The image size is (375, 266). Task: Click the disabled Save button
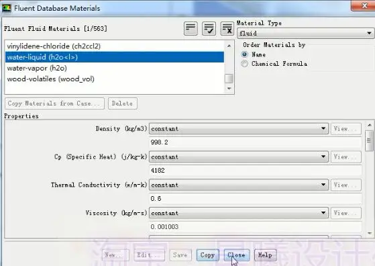click(180, 255)
